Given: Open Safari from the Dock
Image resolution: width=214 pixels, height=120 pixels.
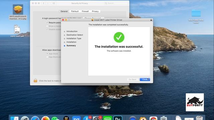Looking at the screenshot, I should coord(35,118).
